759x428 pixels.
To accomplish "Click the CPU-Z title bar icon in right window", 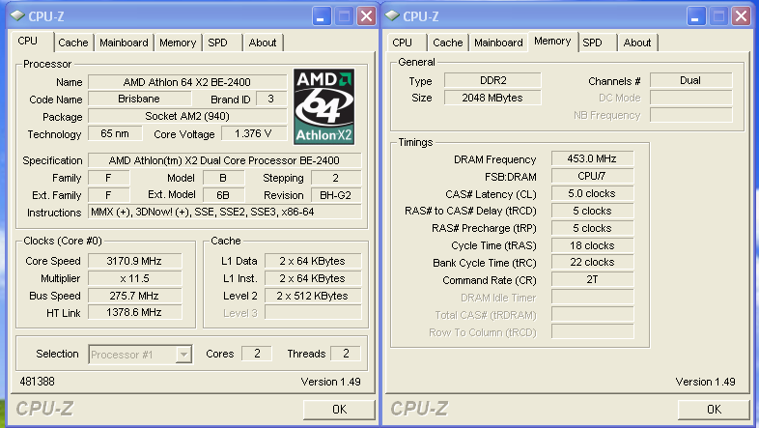I will coord(392,16).
